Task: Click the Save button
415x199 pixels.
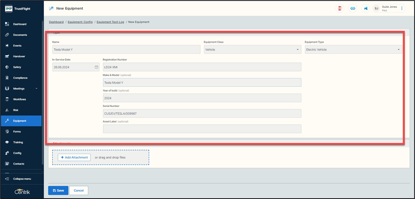Action: click(58, 190)
